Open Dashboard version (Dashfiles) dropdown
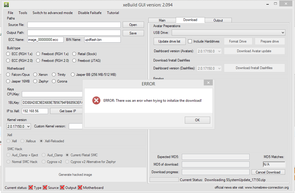This screenshot has height=193, width=295. pos(209,69)
